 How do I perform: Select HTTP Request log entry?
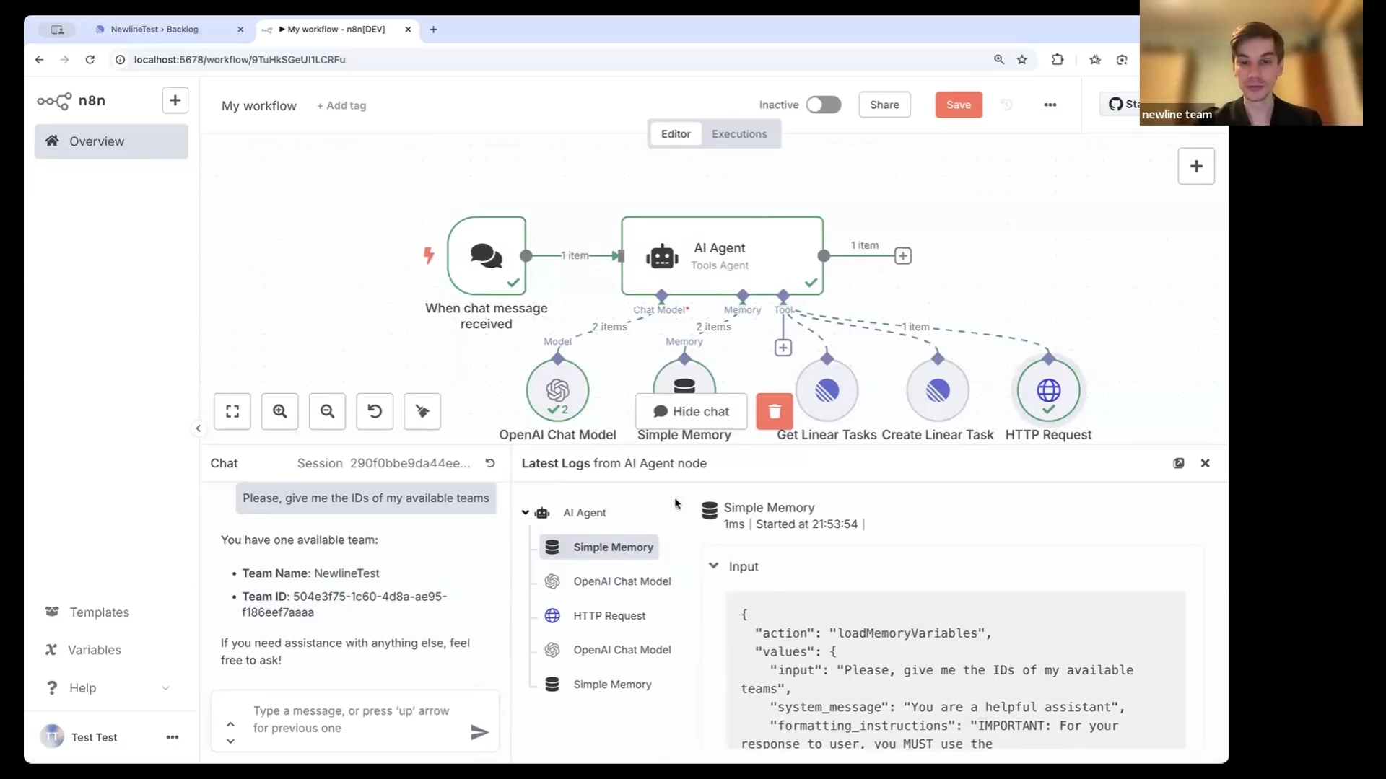pos(596,616)
